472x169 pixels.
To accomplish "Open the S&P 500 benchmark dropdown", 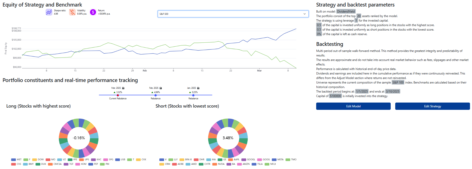I will [x=233, y=14].
